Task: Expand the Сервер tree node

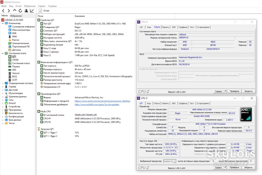Action: click(x=3, y=87)
